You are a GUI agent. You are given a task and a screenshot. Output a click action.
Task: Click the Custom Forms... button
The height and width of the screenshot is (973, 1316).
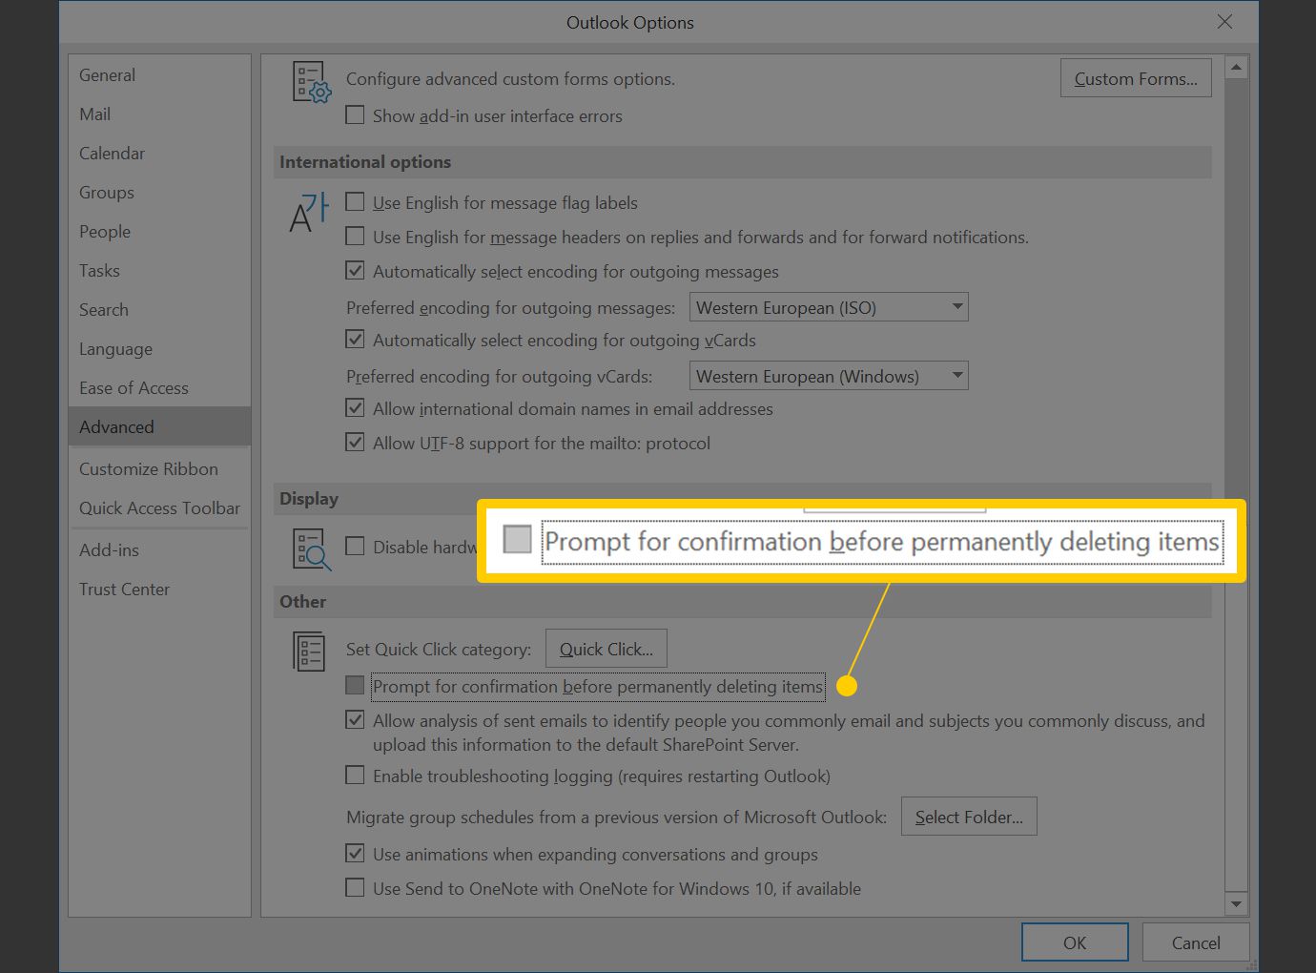click(x=1136, y=78)
